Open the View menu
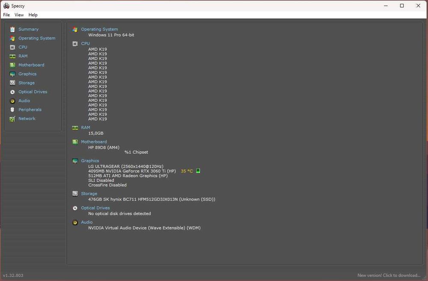 pyautogui.click(x=19, y=15)
